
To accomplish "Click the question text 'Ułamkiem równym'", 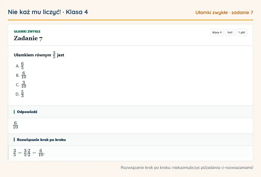I will tap(32, 55).
